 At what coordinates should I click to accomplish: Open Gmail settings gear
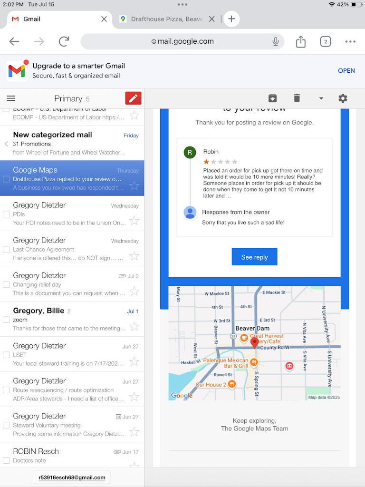tap(343, 98)
